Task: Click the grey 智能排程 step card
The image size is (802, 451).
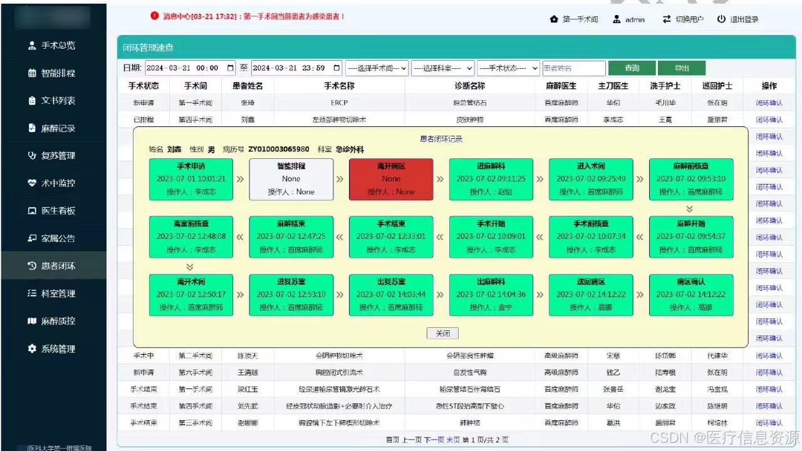Action: (291, 180)
